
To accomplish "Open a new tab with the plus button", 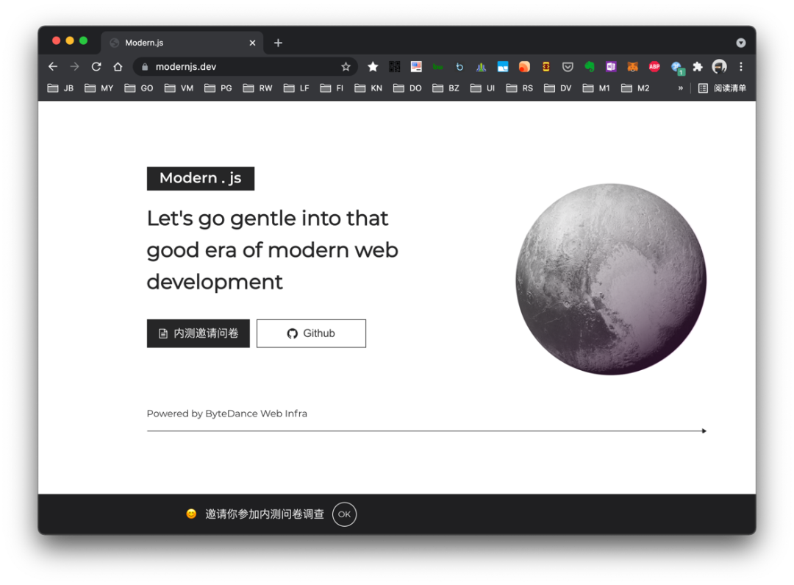I will click(x=278, y=43).
